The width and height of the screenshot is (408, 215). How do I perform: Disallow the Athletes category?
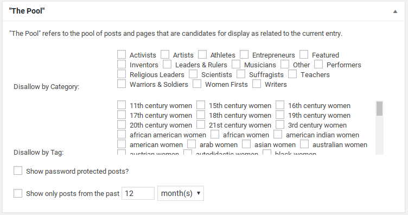click(202, 55)
